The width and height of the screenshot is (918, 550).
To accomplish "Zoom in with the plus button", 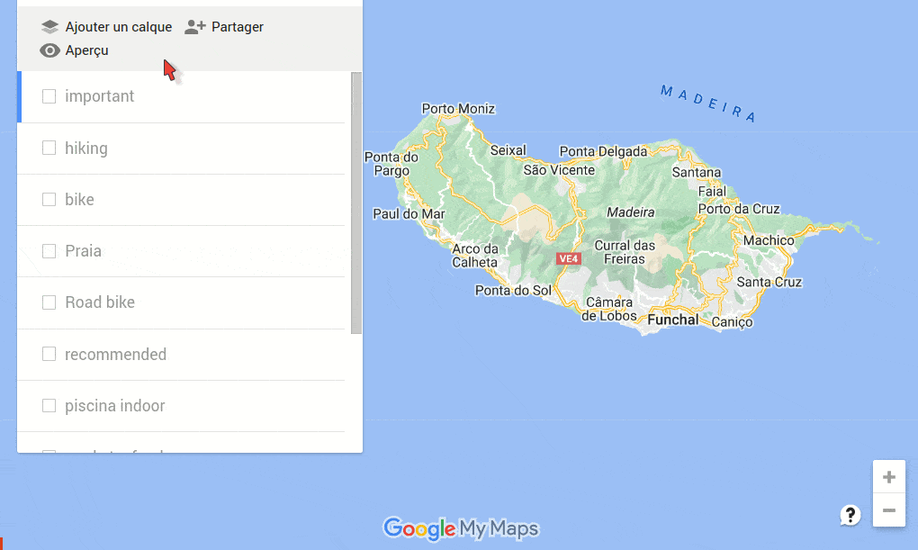I will (x=888, y=477).
